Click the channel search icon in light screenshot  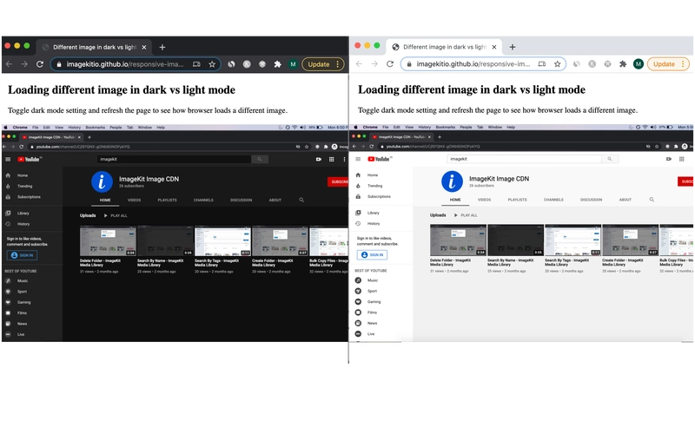click(x=652, y=200)
